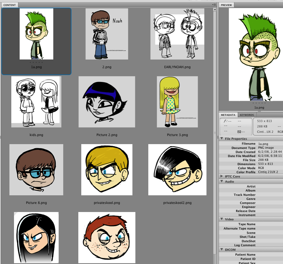Click the Album field in Audio metadata
The height and width of the screenshot is (264, 283).
(251, 190)
